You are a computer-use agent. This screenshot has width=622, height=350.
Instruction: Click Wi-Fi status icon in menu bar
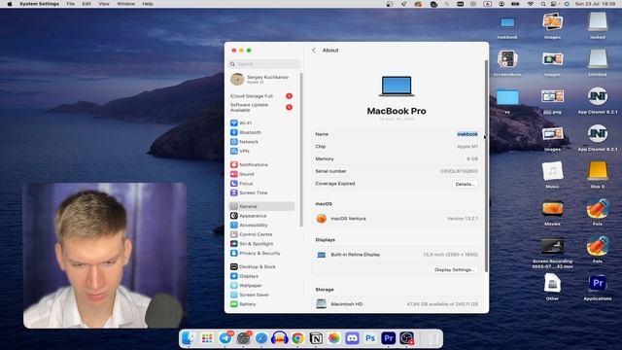tap(531, 4)
